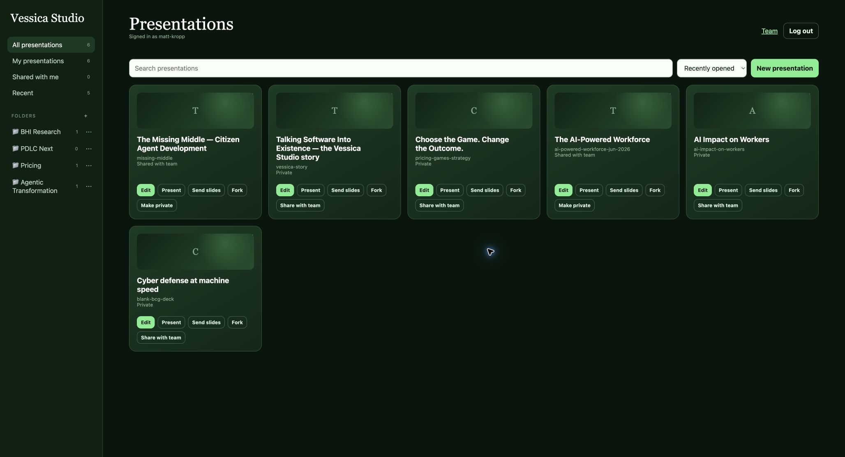Viewport: 845px width, 457px height.
Task: Present AI Impact on Workers deck
Action: 728,190
